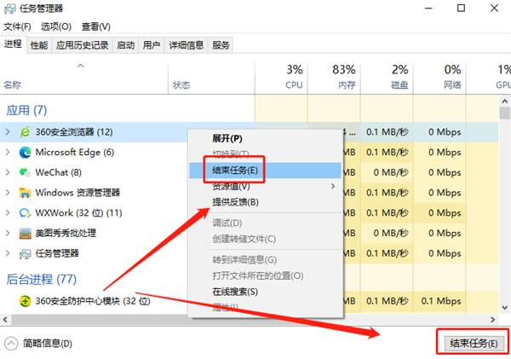This screenshot has height=359, width=511.
Task: Expand the 360安全浏览器 process group
Action: tap(8, 132)
